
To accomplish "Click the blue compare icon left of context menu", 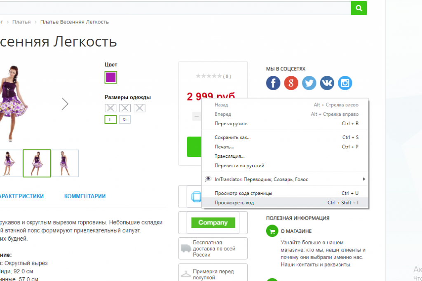I will click(196, 197).
